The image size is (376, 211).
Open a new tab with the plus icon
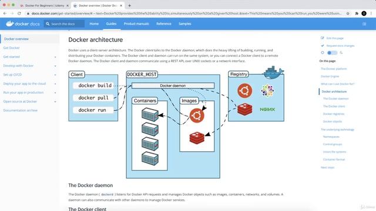[x=129, y=5]
